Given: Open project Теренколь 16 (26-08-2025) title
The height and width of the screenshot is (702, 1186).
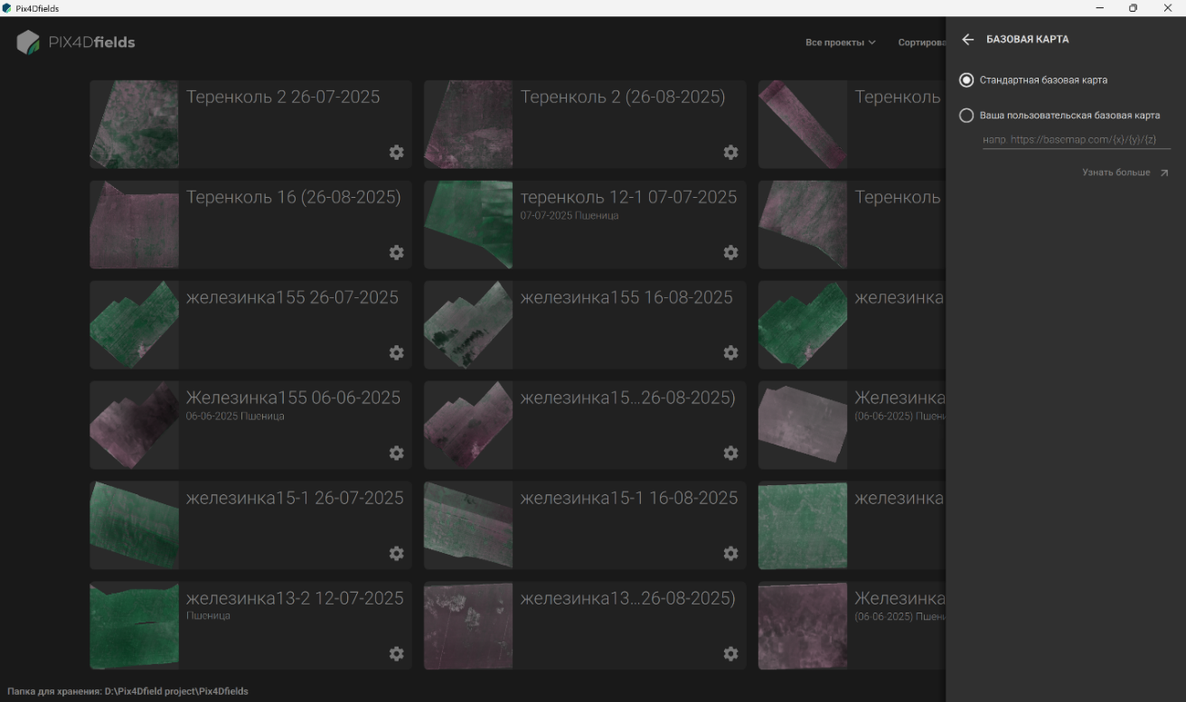Looking at the screenshot, I should (x=294, y=197).
